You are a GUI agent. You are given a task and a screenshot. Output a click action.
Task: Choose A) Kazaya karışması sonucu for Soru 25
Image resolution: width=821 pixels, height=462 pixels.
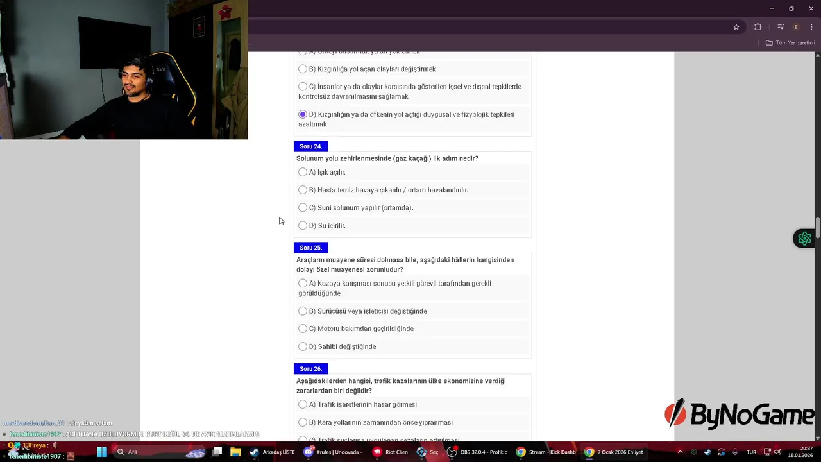(303, 283)
